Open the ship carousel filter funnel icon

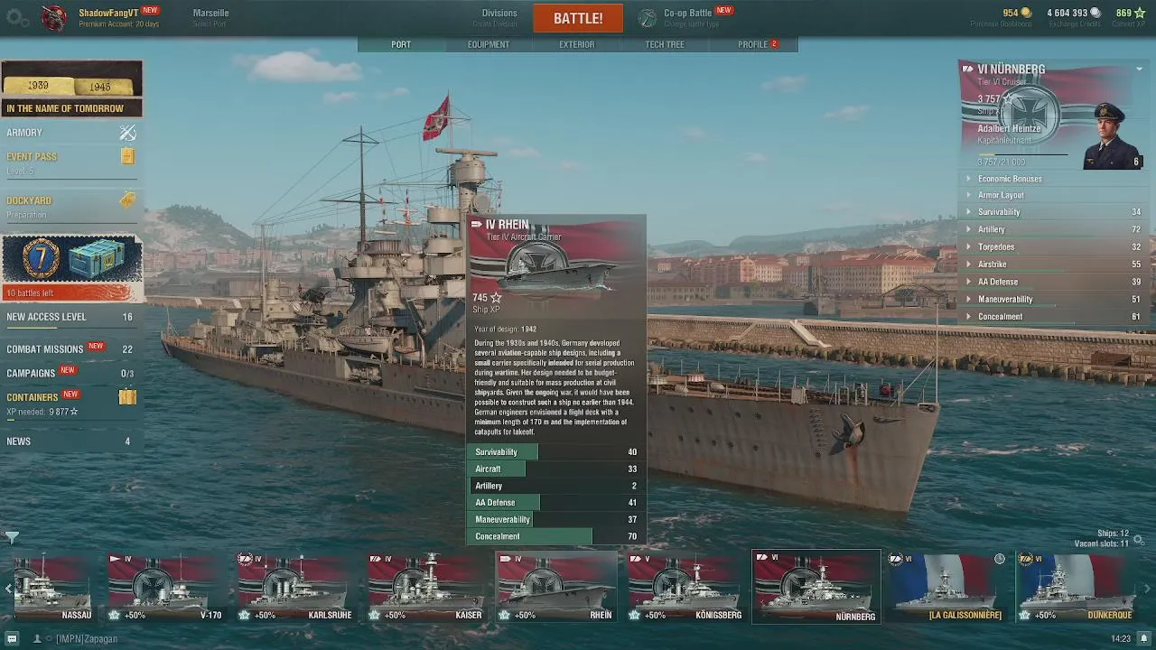pos(12,537)
